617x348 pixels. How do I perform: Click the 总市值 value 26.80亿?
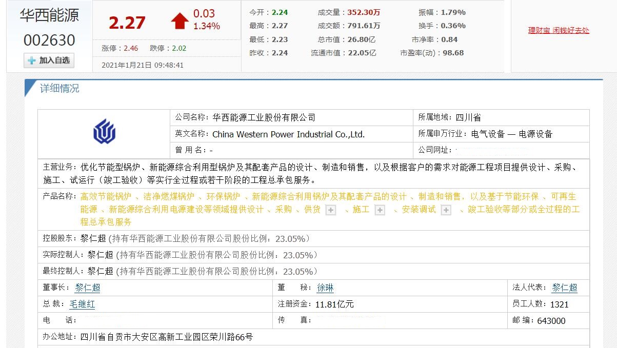362,39
